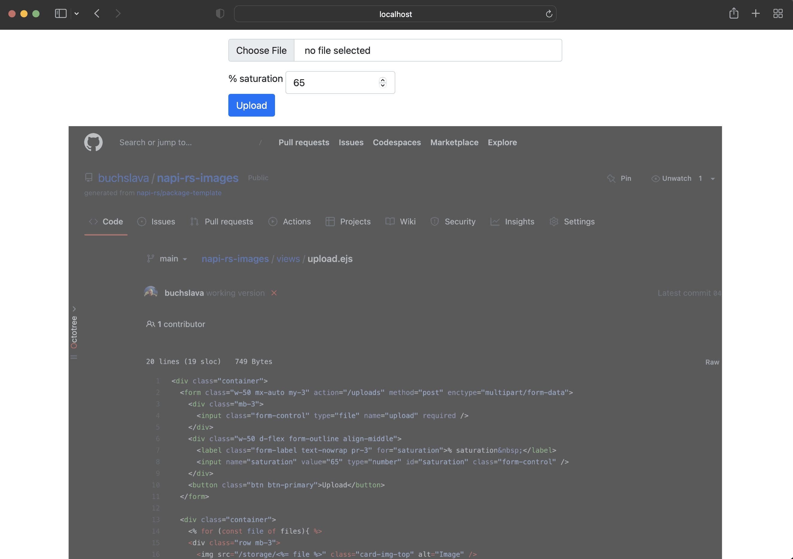This screenshot has width=793, height=559.
Task: Click the localhost address bar
Action: click(395, 14)
